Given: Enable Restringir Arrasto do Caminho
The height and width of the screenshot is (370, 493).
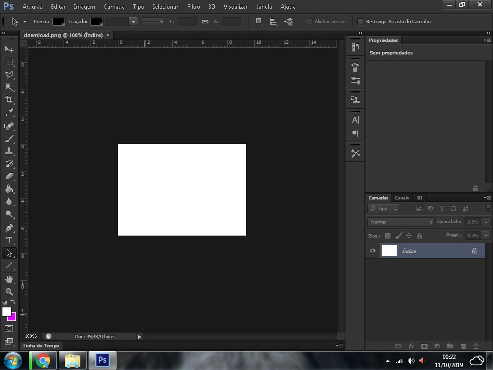Looking at the screenshot, I should (x=361, y=21).
